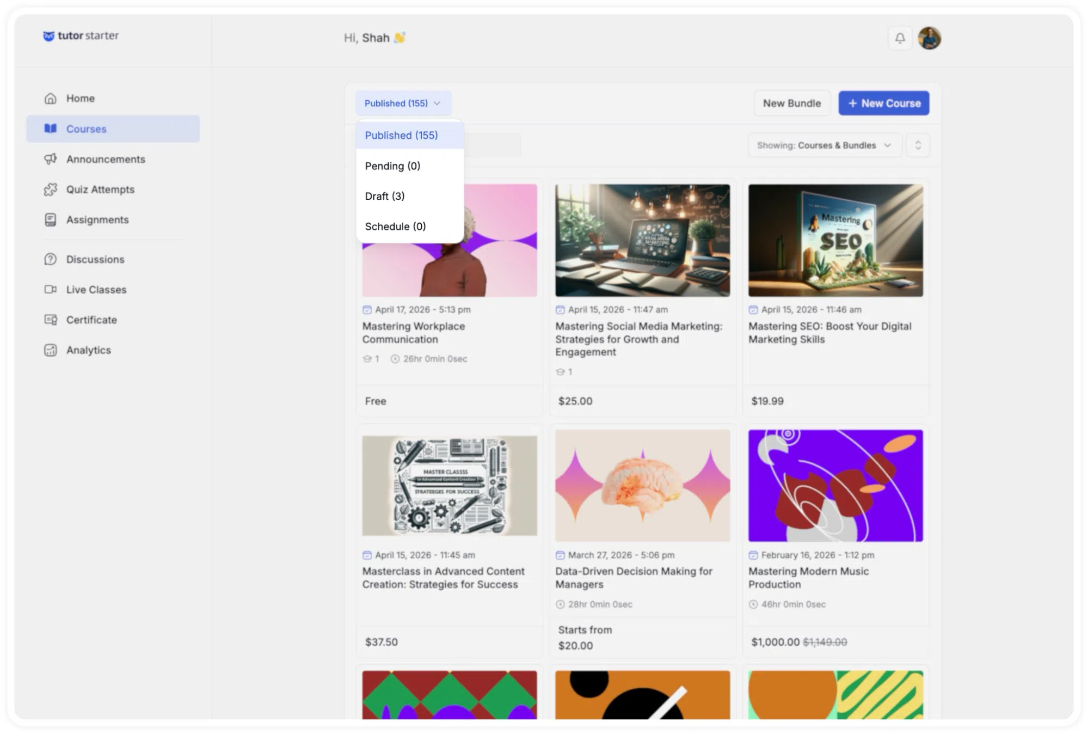Click the Courses book icon

51,129
